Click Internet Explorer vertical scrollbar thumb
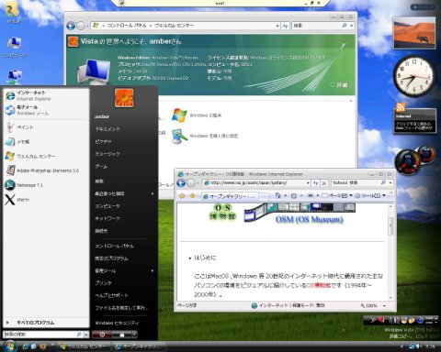The width and height of the screenshot is (441, 352). point(390,226)
